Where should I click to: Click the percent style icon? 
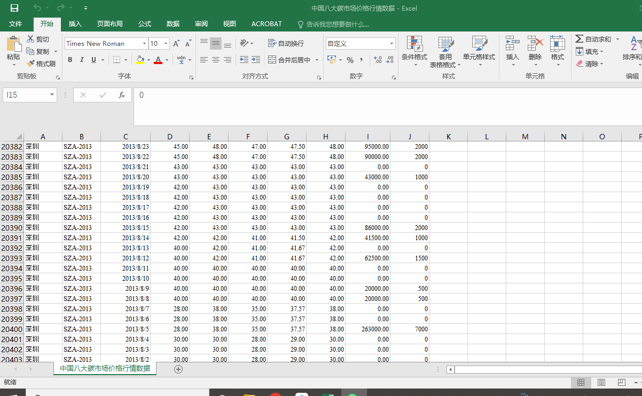(x=350, y=60)
